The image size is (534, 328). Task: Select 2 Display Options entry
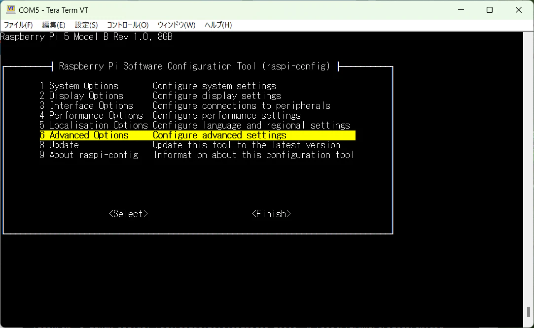coord(81,96)
